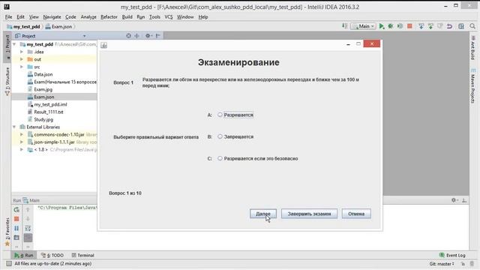Collapse External Libraries node
Image resolution: width=480 pixels, height=270 pixels.
tap(14, 127)
